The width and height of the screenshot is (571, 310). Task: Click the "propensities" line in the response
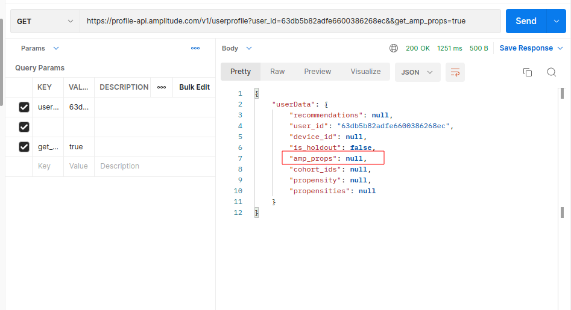tap(332, 191)
